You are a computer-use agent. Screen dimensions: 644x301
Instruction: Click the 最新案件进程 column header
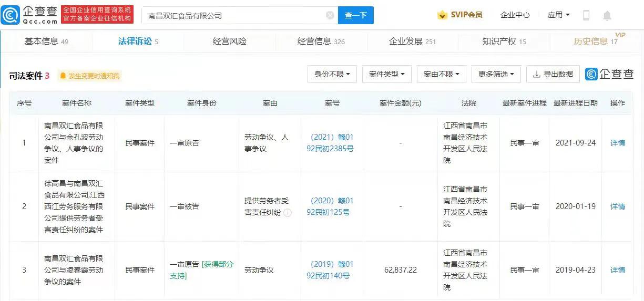coord(525,103)
